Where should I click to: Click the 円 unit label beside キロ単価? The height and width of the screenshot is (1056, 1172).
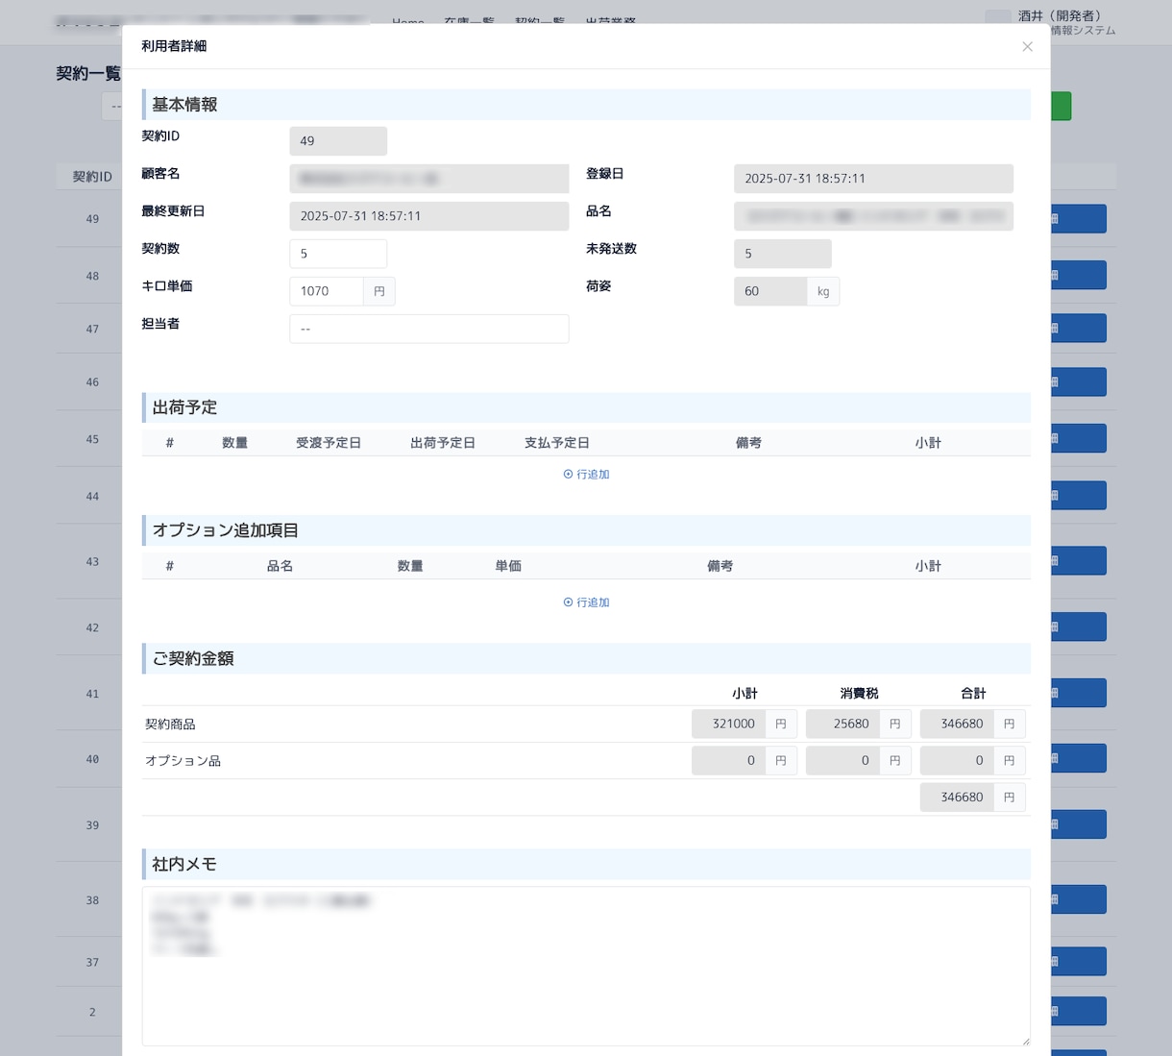pos(379,291)
